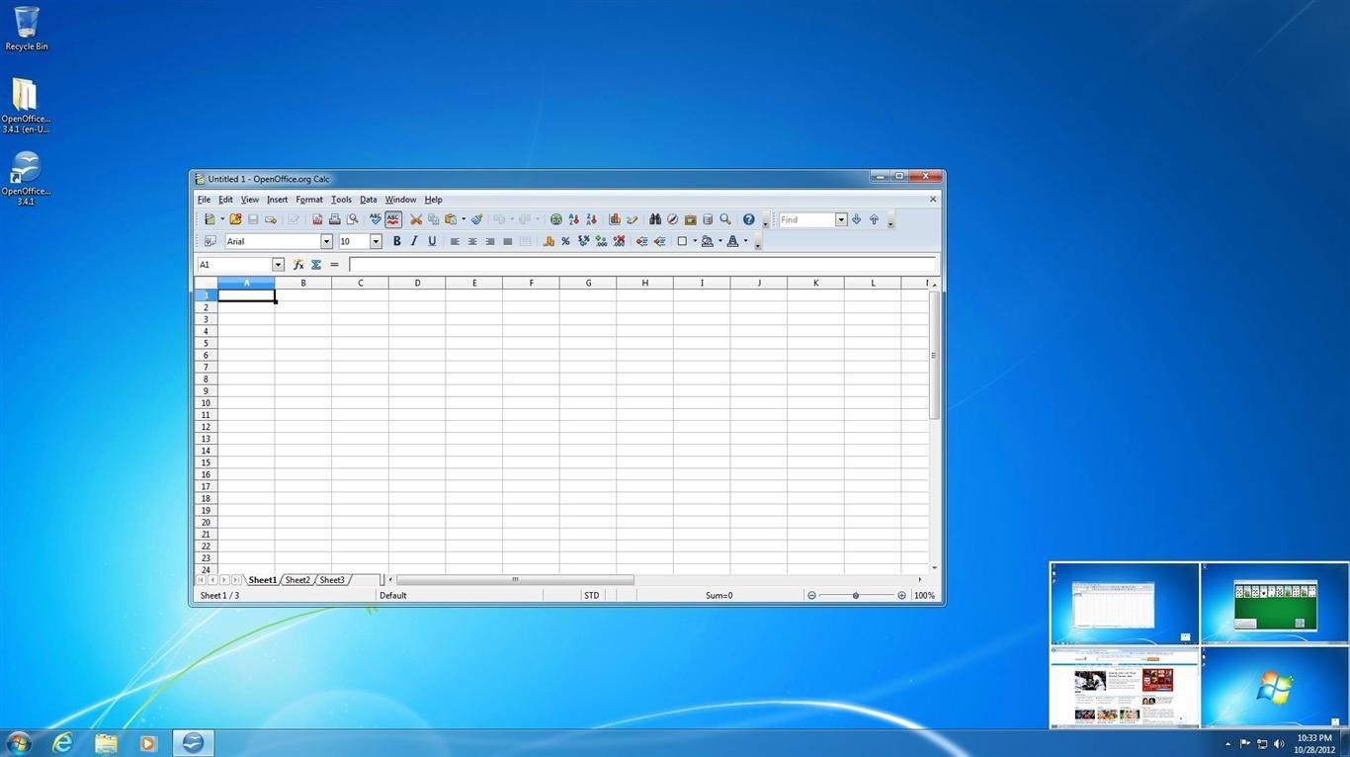1350x757 pixels.
Task: Open the Gallery icon
Action: point(690,219)
